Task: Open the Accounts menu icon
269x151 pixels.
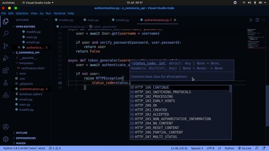Action: point(5,127)
